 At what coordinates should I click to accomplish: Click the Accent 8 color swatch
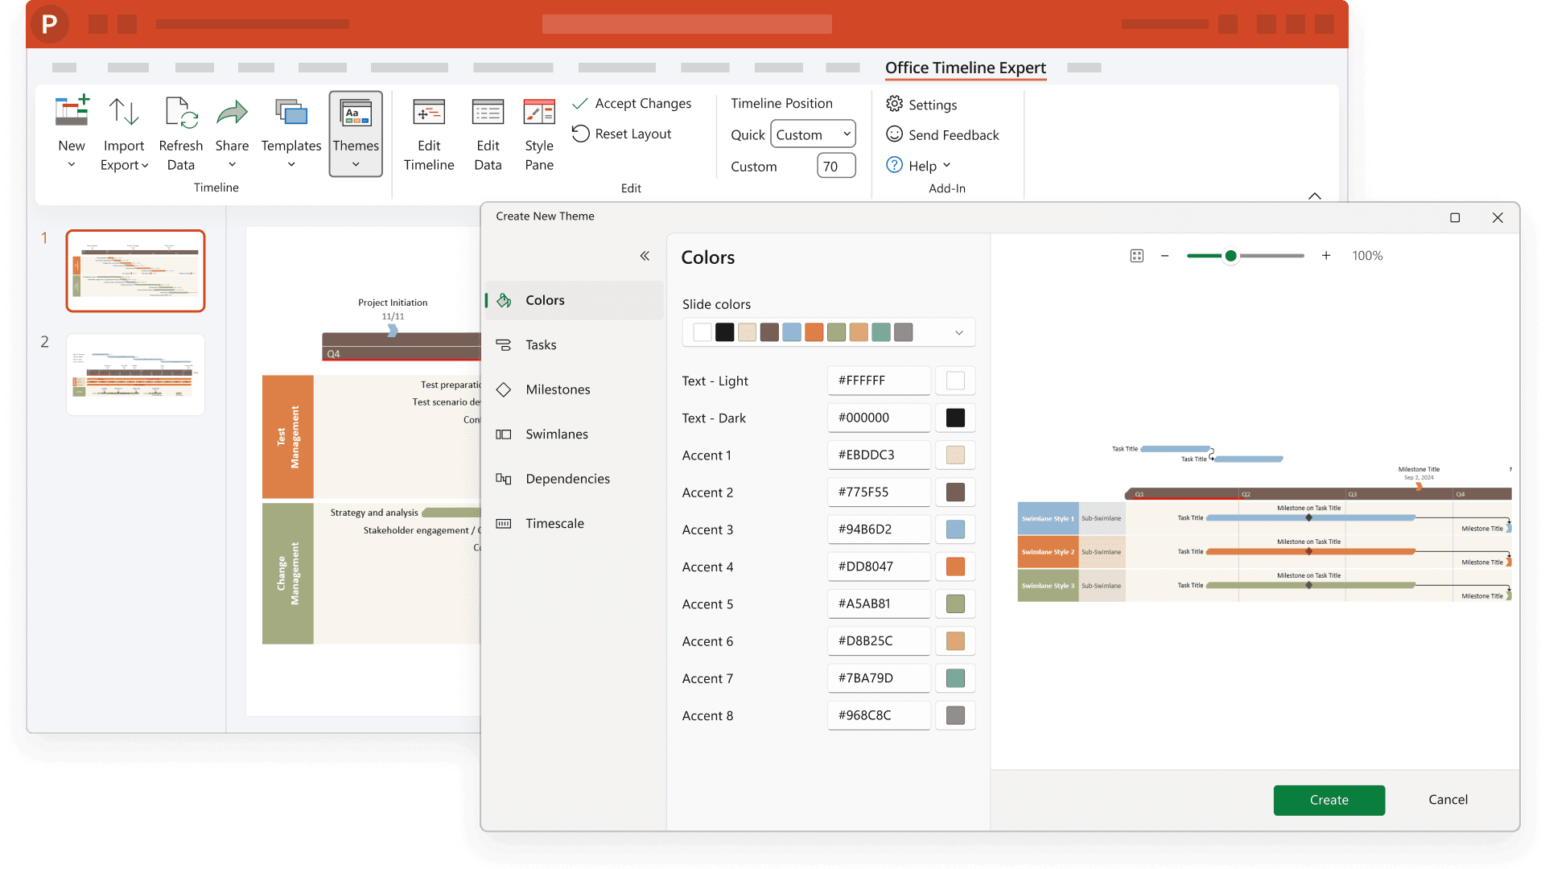click(955, 715)
